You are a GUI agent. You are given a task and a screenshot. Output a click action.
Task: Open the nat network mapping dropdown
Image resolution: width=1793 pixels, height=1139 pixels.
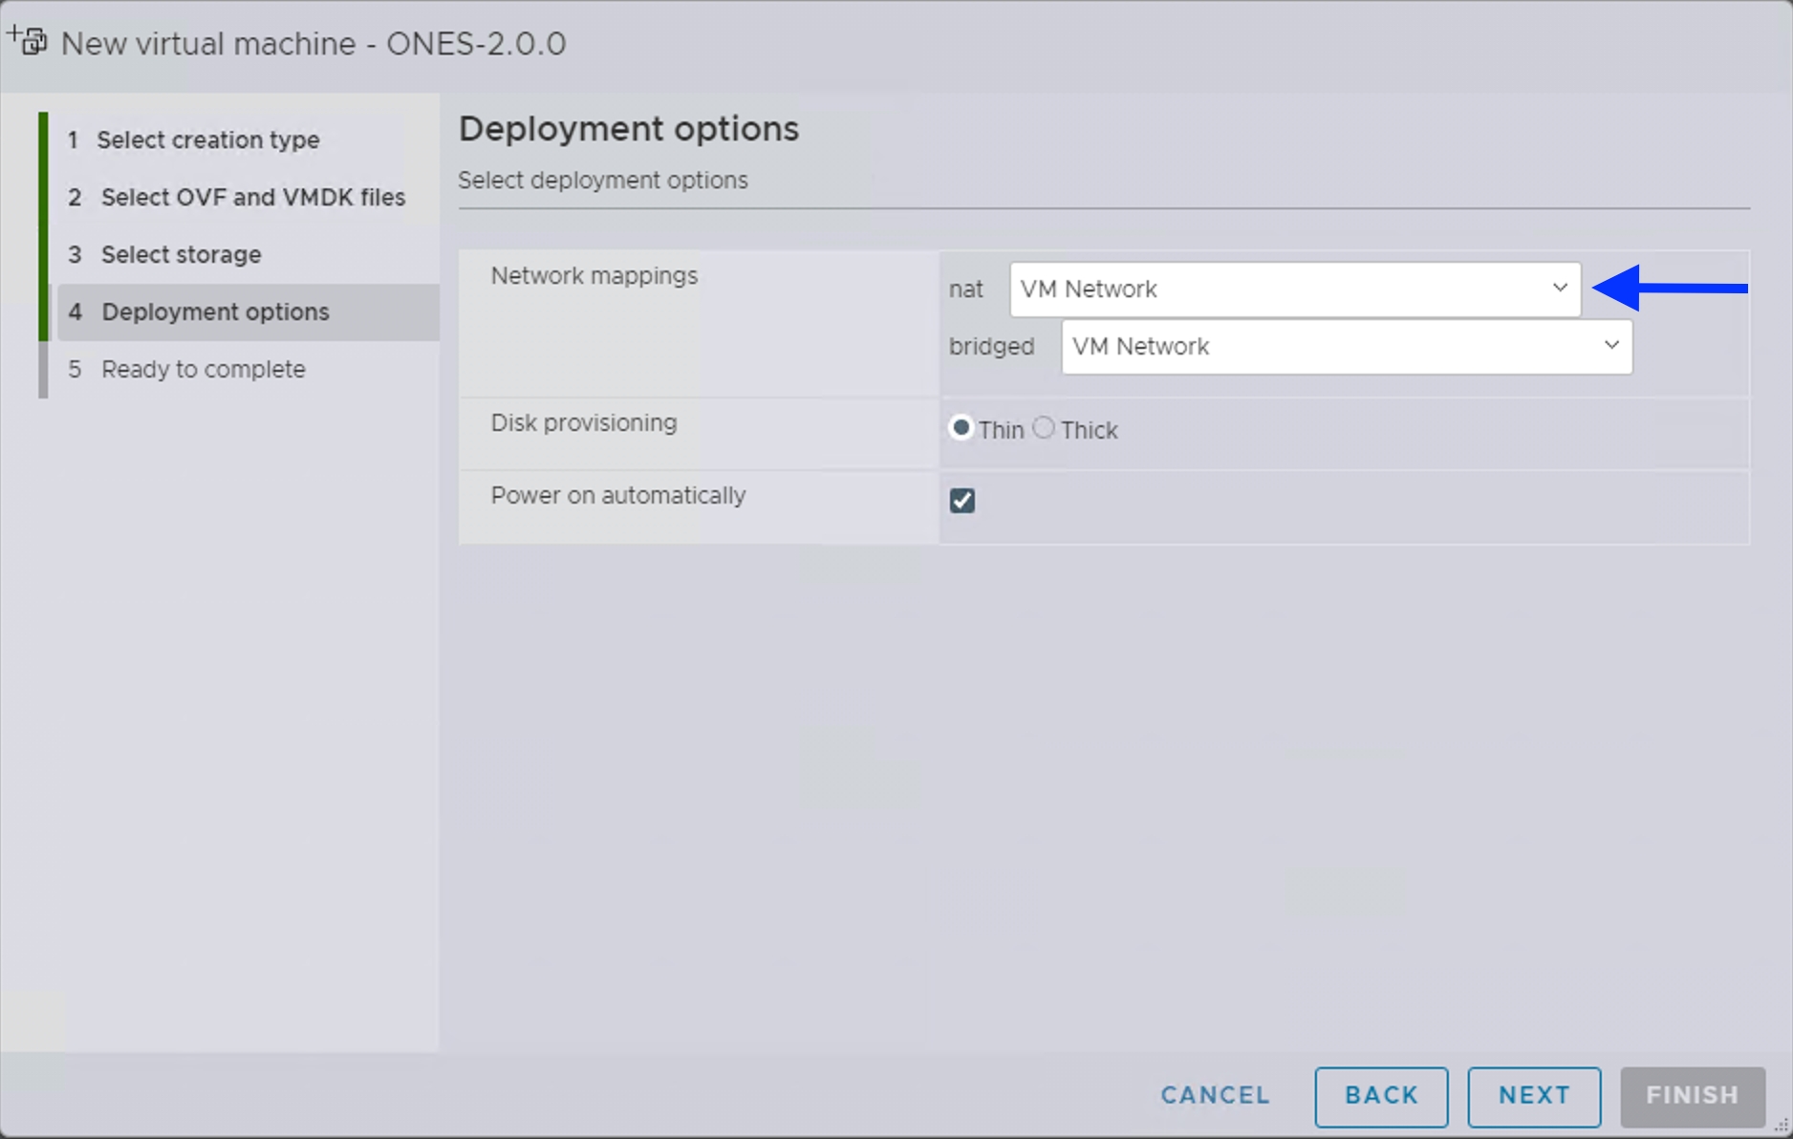[1294, 289]
